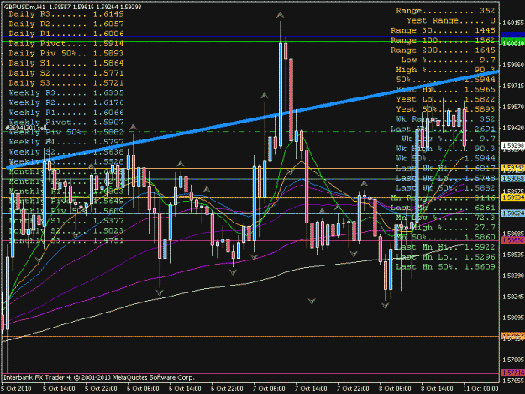The height and width of the screenshot is (394, 525).
Task: Click the '7 Oct 14:00' time axis label
Action: pos(311,389)
